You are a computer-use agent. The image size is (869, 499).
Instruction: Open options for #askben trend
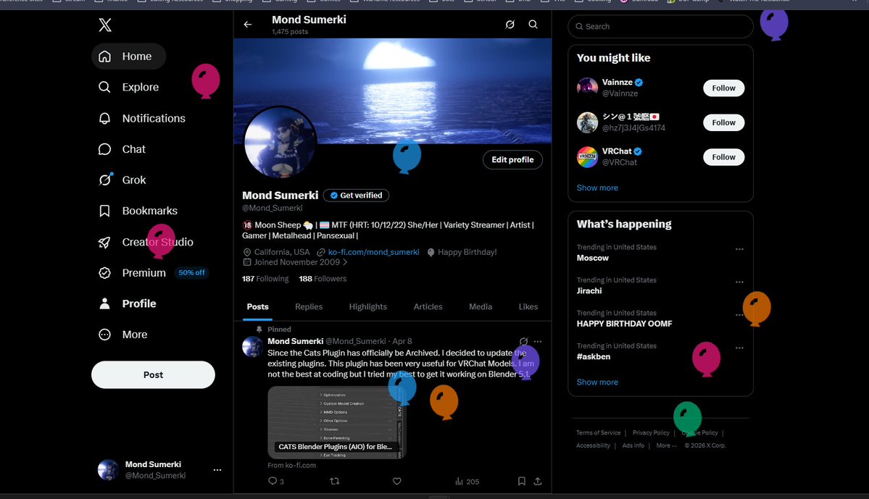pyautogui.click(x=739, y=348)
